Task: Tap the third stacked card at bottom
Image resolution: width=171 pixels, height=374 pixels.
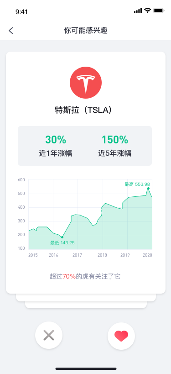Action: point(86,305)
